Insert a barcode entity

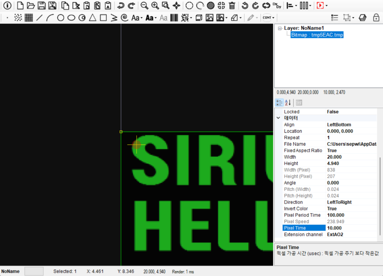(174, 18)
